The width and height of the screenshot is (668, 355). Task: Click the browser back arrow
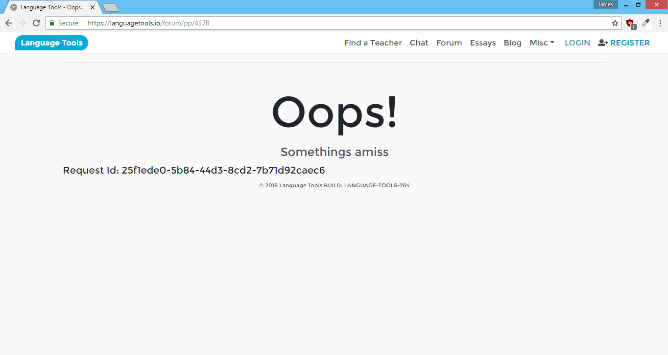pyautogui.click(x=9, y=23)
